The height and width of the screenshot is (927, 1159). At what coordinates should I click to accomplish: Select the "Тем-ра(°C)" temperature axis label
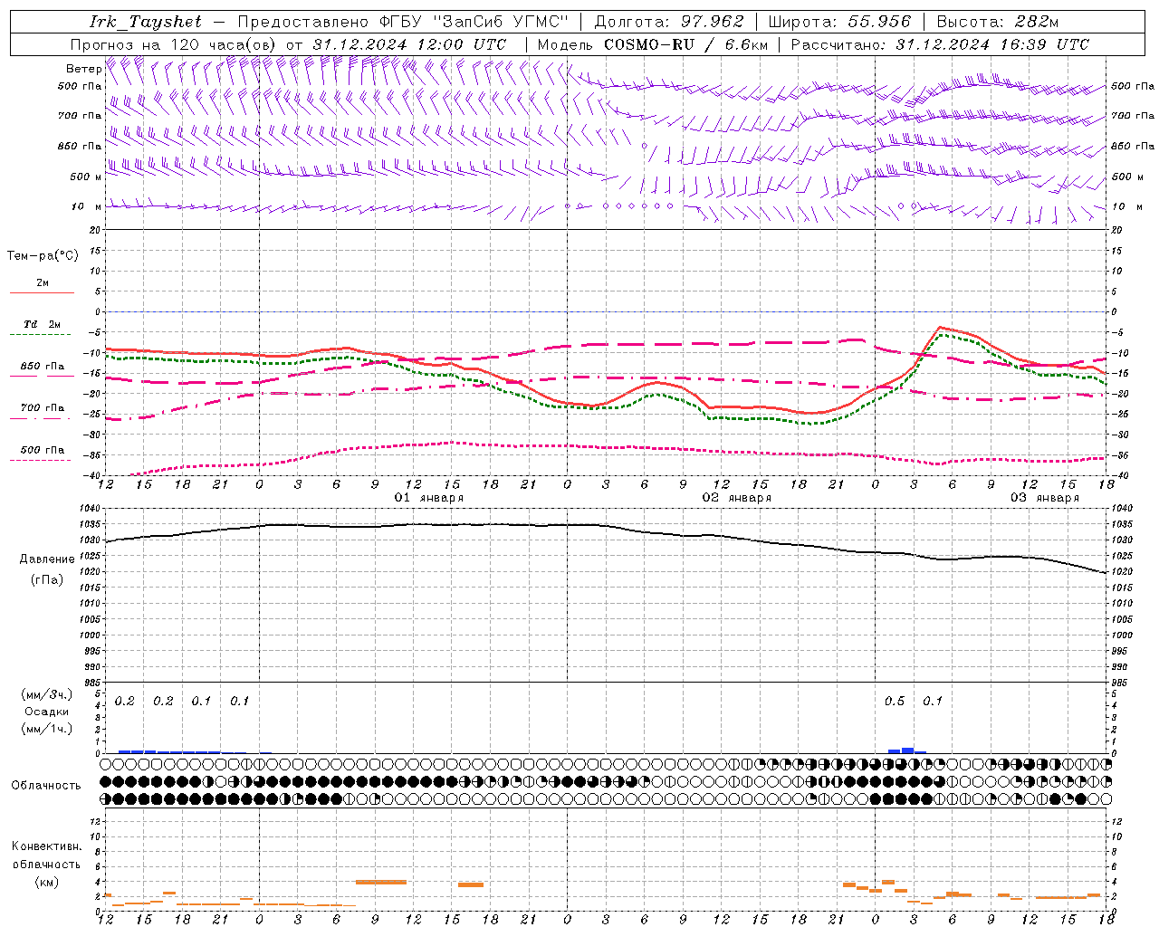(x=43, y=256)
